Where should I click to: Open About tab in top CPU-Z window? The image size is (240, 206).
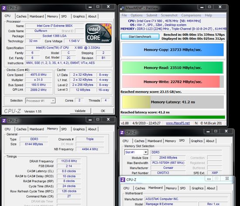click(x=92, y=17)
